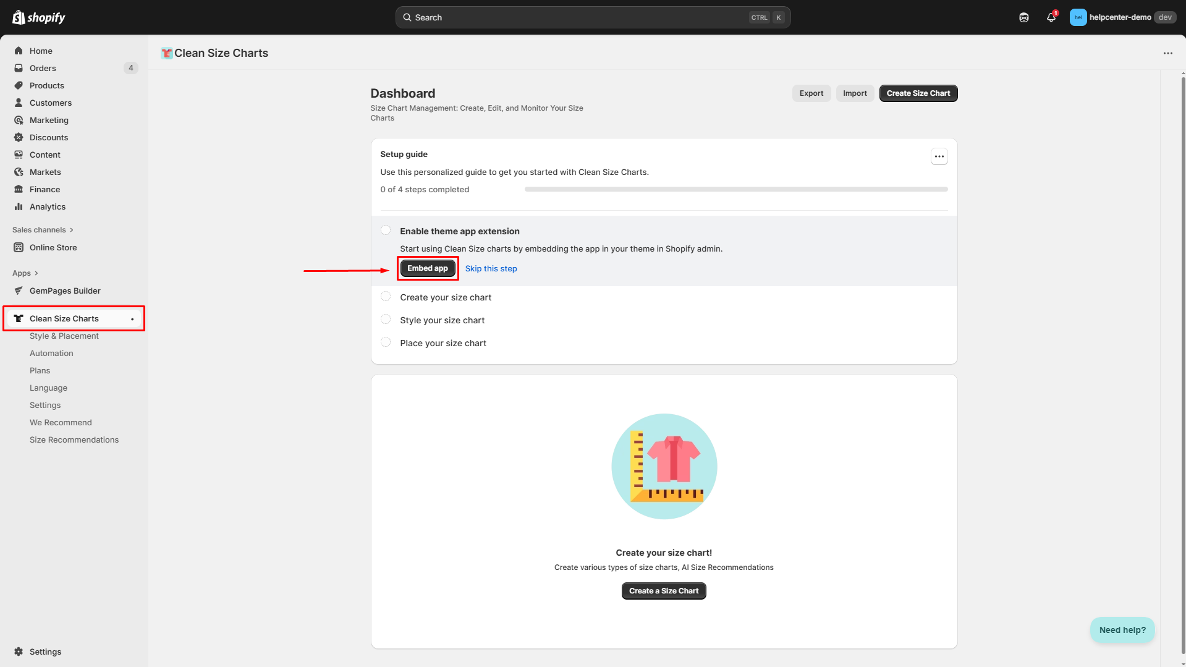Open the Language submenu item
The width and height of the screenshot is (1186, 667).
(48, 388)
